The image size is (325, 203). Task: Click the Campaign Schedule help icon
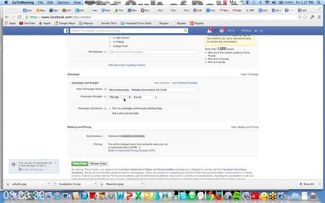point(105,109)
